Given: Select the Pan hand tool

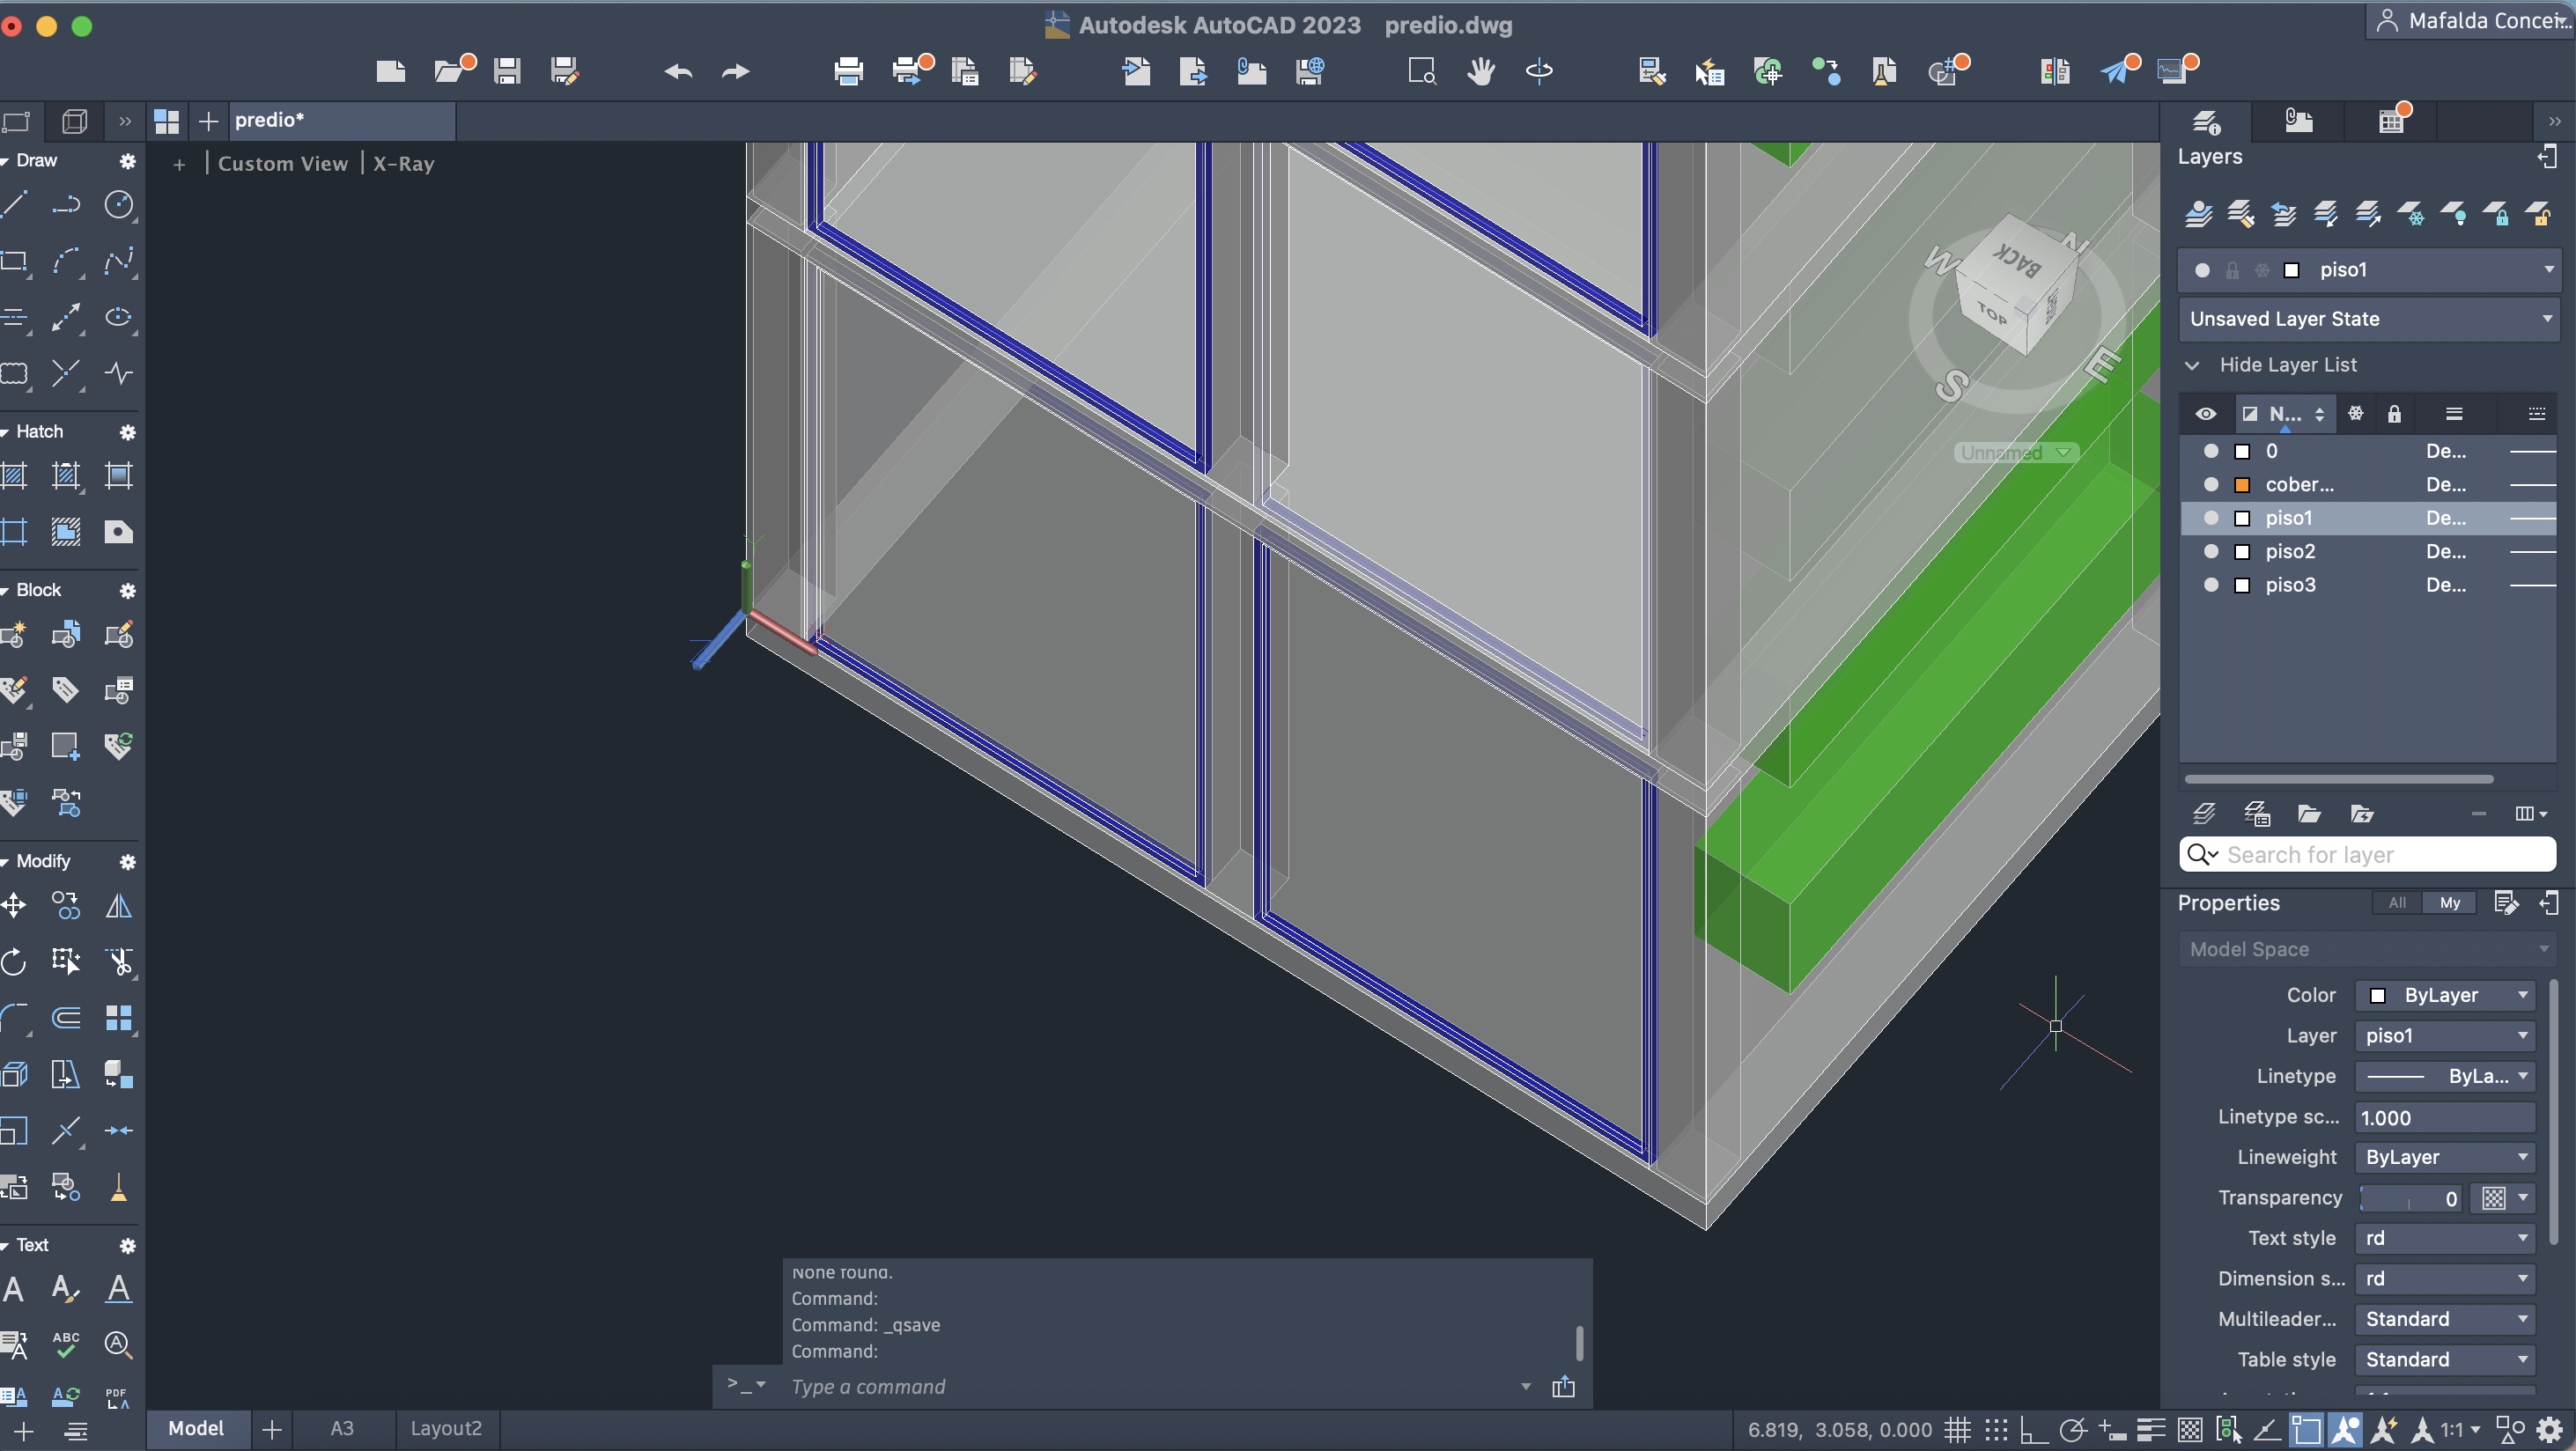Looking at the screenshot, I should [x=1481, y=71].
